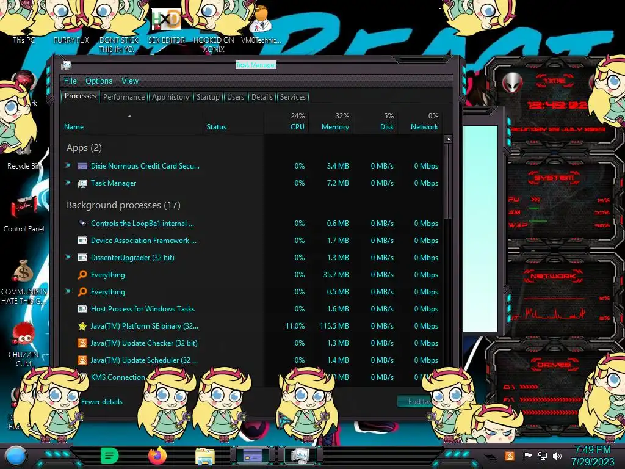Open the View menu

(130, 81)
